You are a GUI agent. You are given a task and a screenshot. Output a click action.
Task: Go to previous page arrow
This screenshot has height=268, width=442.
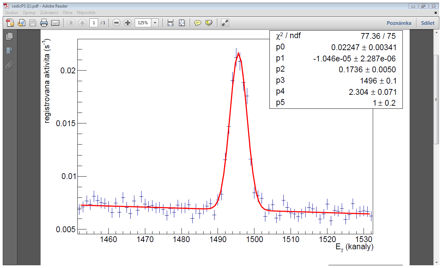[x=71, y=23]
